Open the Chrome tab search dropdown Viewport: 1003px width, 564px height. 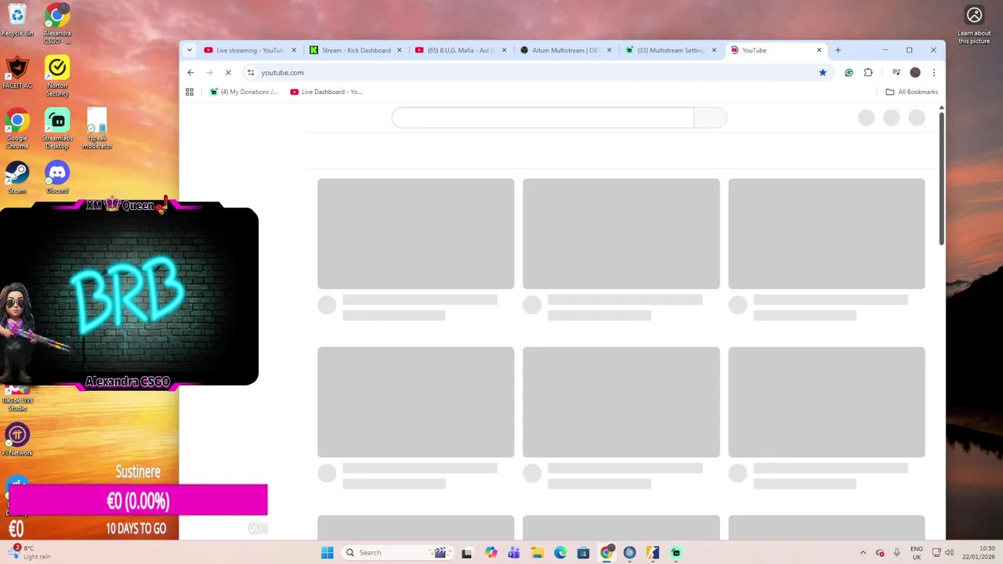189,50
